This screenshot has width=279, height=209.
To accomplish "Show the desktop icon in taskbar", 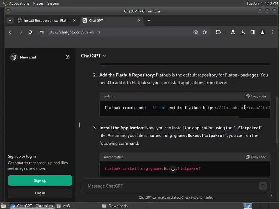I will pos(3,206).
